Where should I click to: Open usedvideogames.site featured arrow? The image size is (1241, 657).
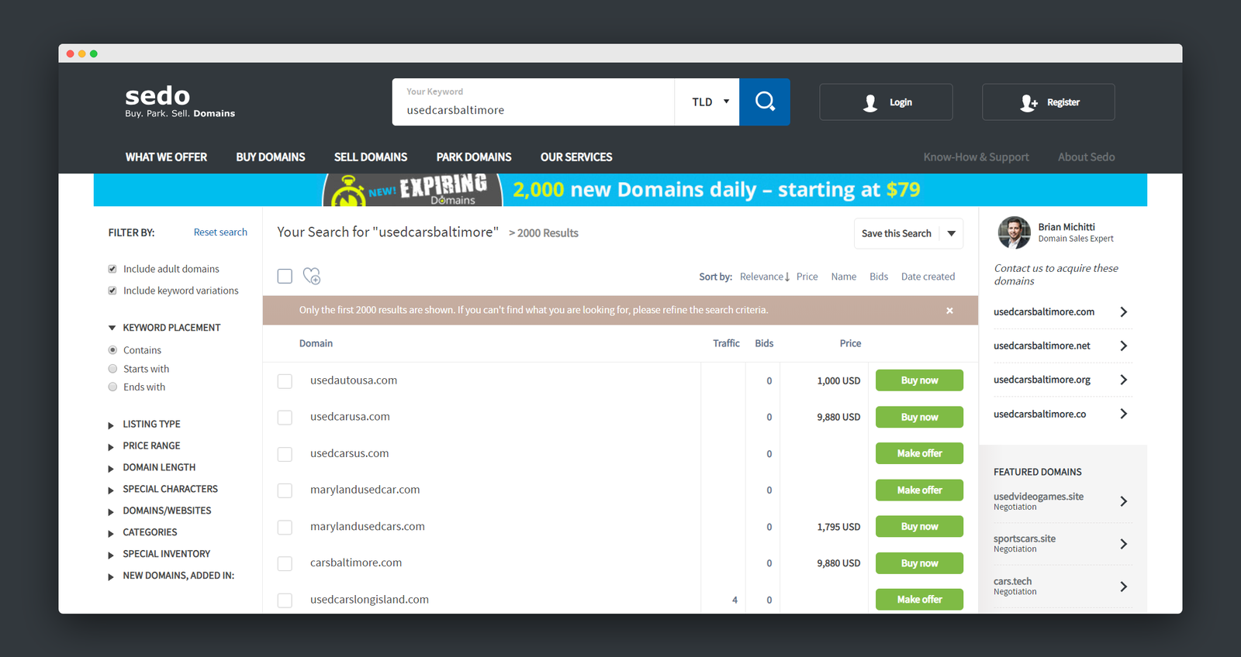click(x=1124, y=501)
